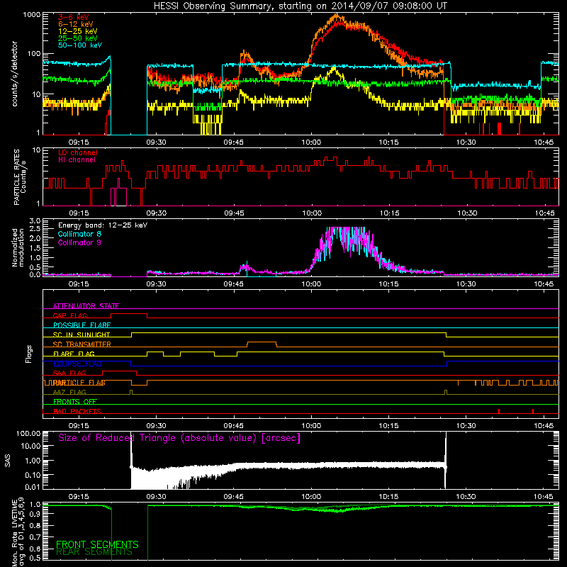Screen dimensions: 567x567
Task: Click '10:00' time tick below count-rate plot
Action: (311, 142)
